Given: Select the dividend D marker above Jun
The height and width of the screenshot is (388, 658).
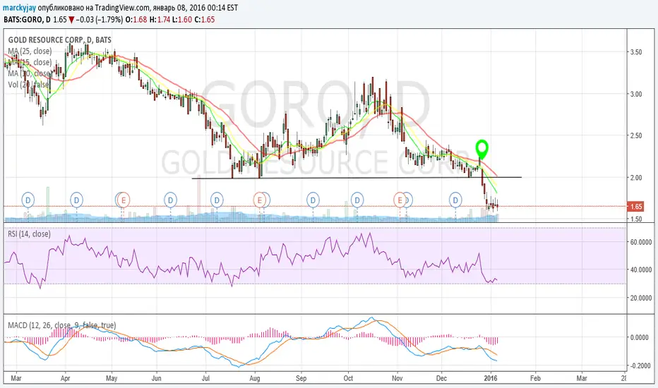Looking at the screenshot, I should [x=170, y=200].
